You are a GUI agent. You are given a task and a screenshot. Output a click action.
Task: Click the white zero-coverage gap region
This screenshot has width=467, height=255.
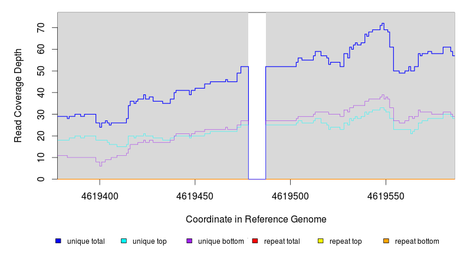point(257,94)
